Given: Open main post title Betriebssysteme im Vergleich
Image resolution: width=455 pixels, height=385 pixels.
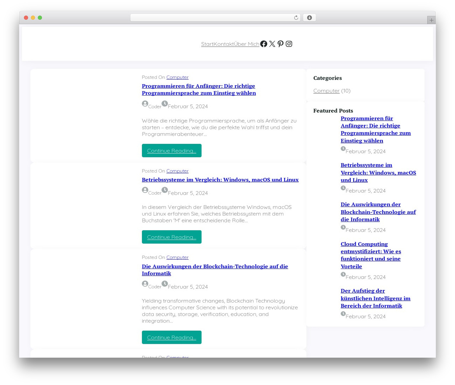Looking at the screenshot, I should 220,180.
